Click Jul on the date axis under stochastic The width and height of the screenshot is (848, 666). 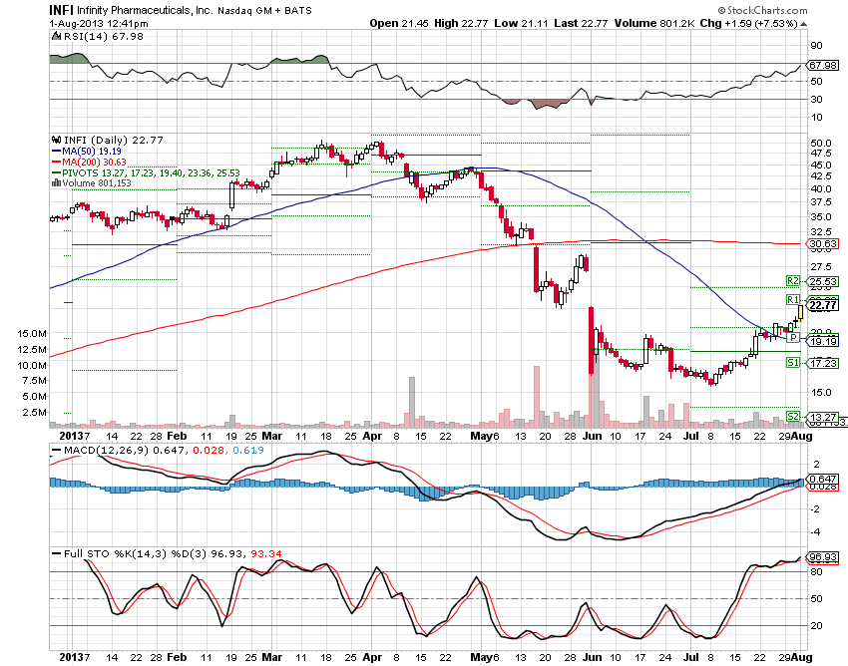(x=690, y=657)
